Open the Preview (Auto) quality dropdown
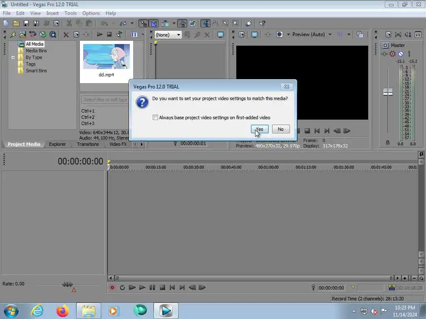Viewport: 426px width, 319px height. [x=330, y=34]
